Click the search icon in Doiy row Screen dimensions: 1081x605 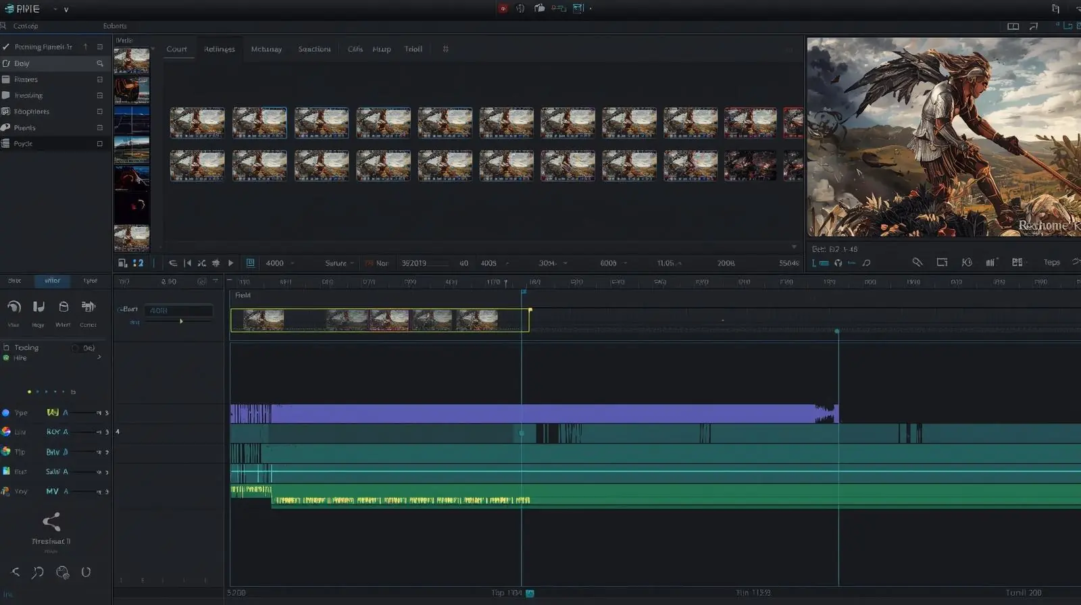(x=100, y=63)
